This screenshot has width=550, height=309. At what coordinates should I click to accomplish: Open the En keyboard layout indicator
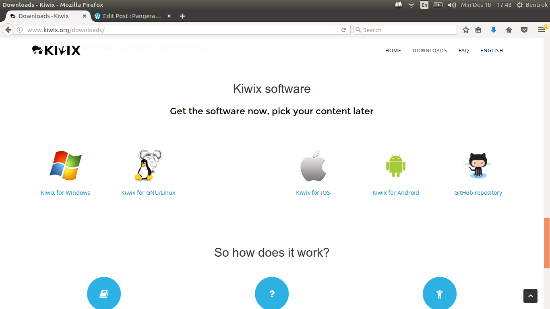point(424,5)
